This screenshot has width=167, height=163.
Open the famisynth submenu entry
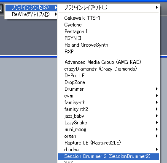pyautogui.click(x=108, y=103)
